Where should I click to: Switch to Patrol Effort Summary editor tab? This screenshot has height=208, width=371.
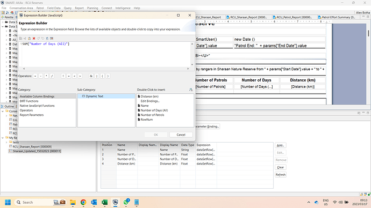pyautogui.click(x=337, y=17)
